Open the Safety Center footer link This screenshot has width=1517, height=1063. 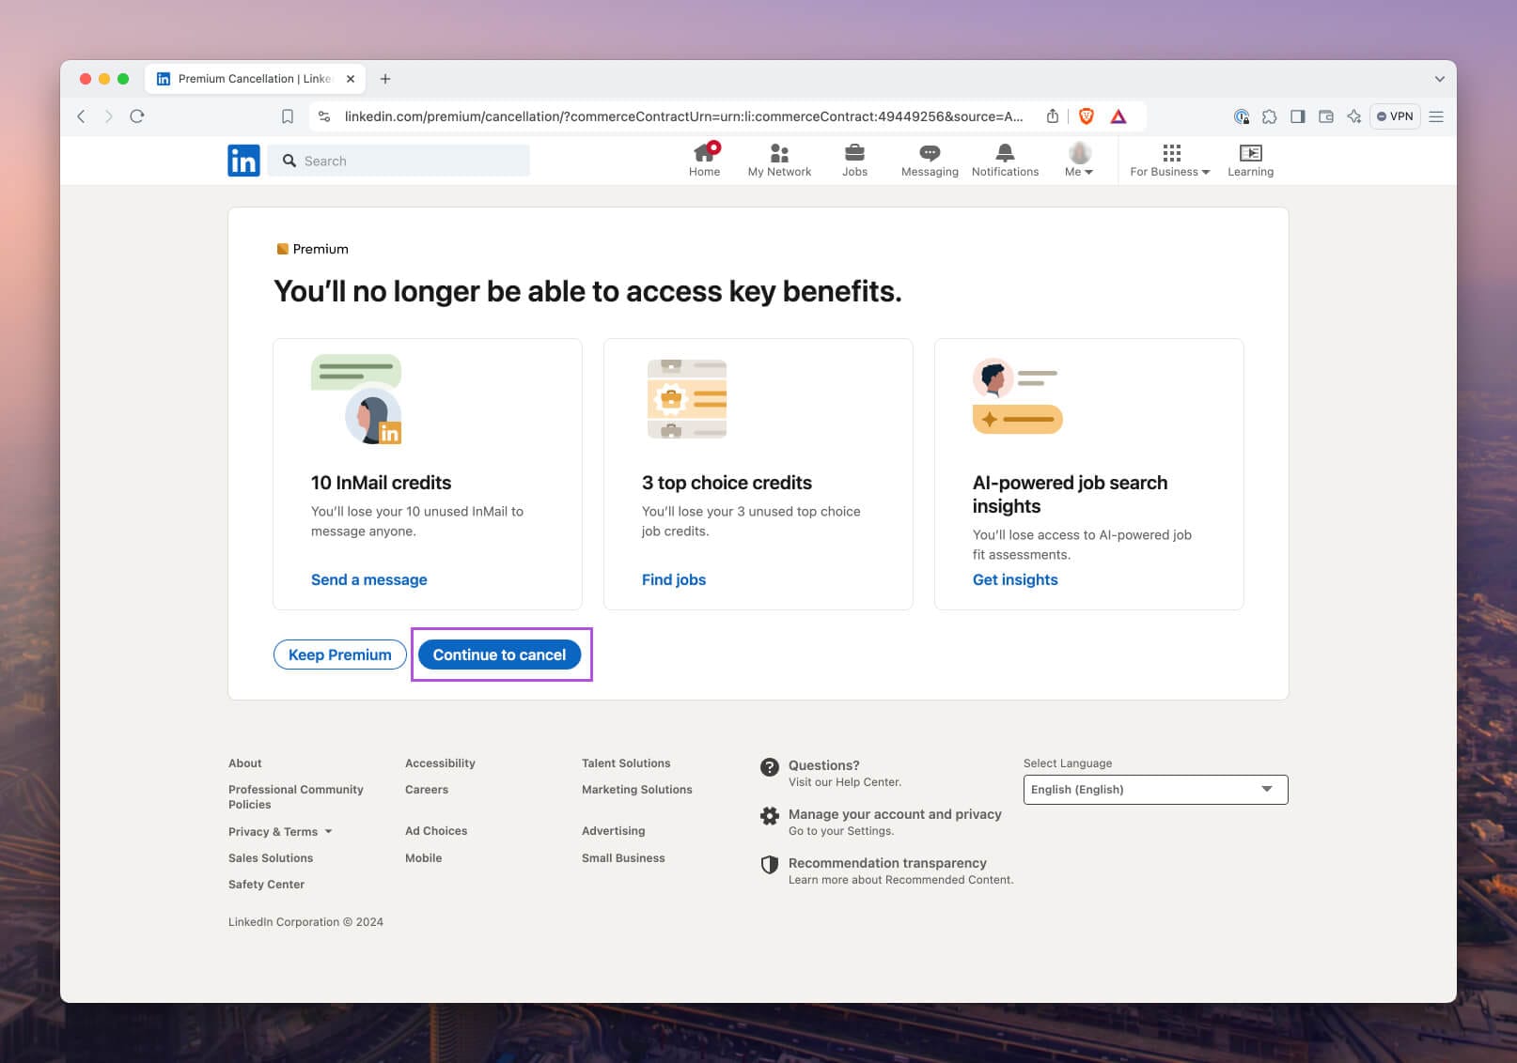266,885
